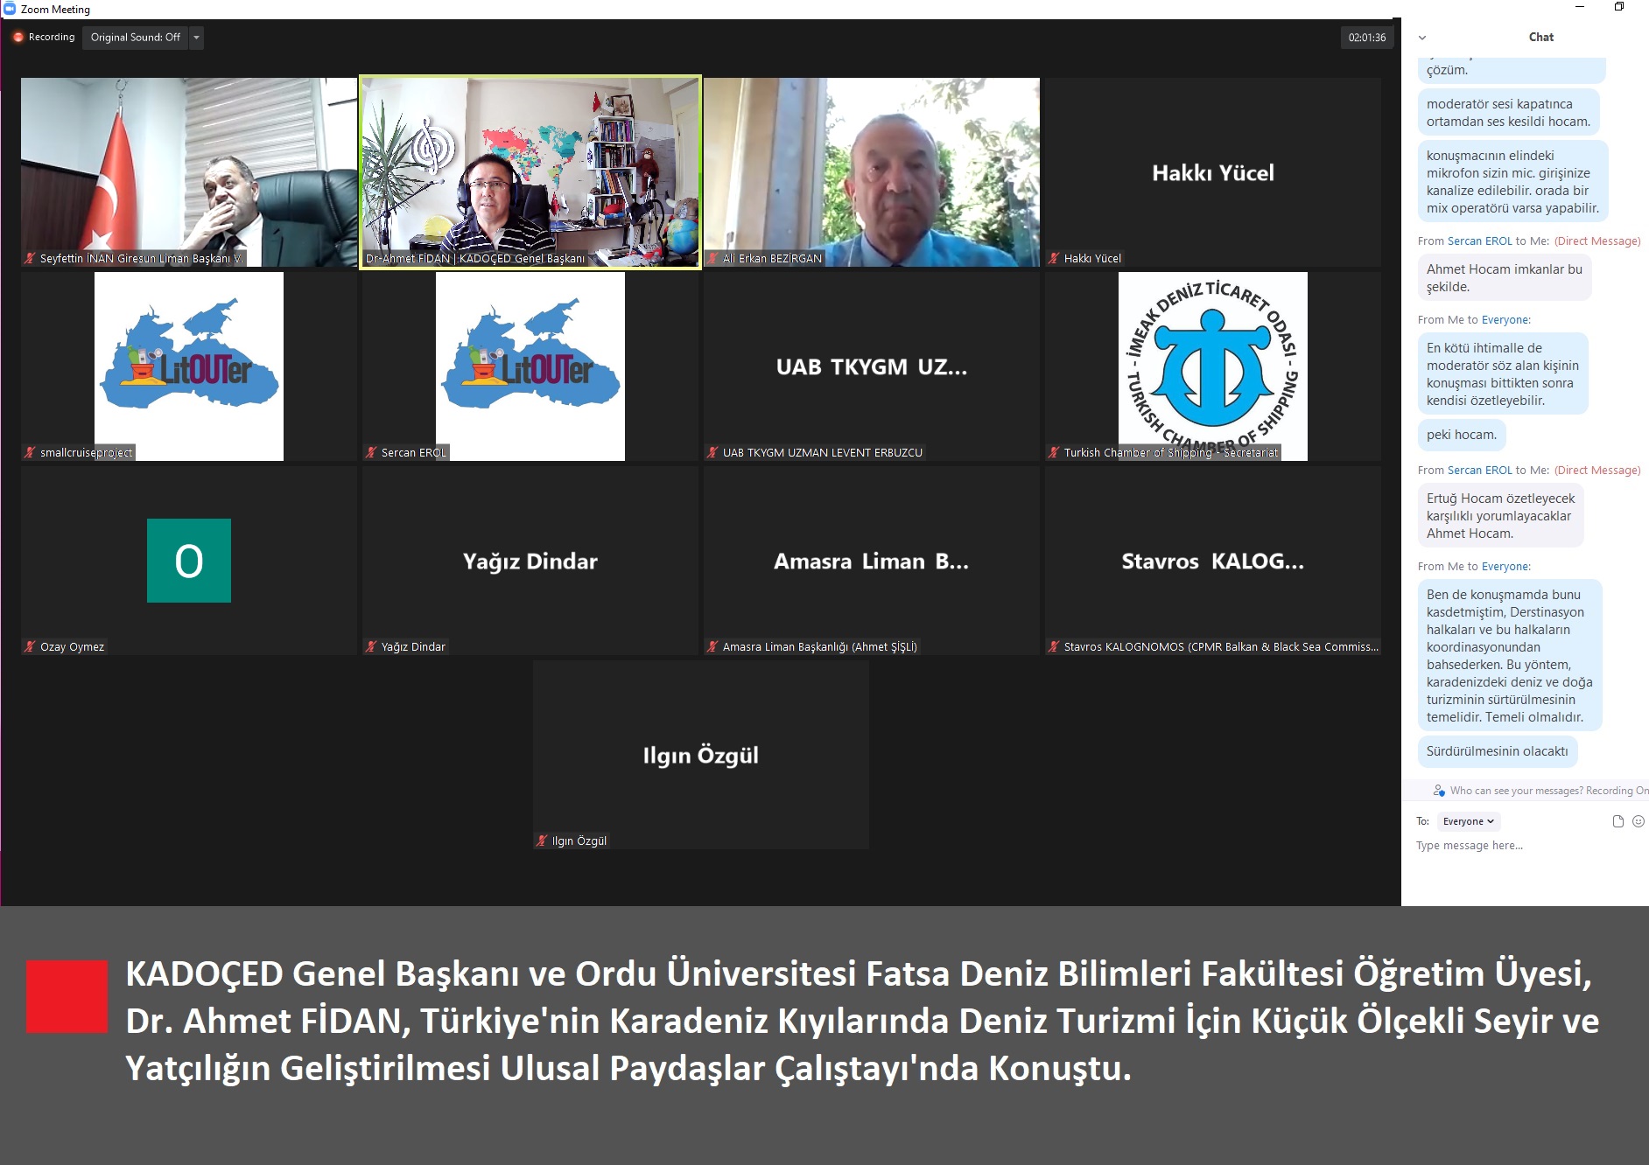Select UAB TKYGM UZMAN LEVENT ERBUZCU tile
1649x1165 pixels.
872,366
